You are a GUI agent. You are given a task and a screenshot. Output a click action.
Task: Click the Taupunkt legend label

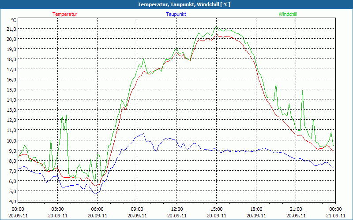pyautogui.click(x=176, y=14)
